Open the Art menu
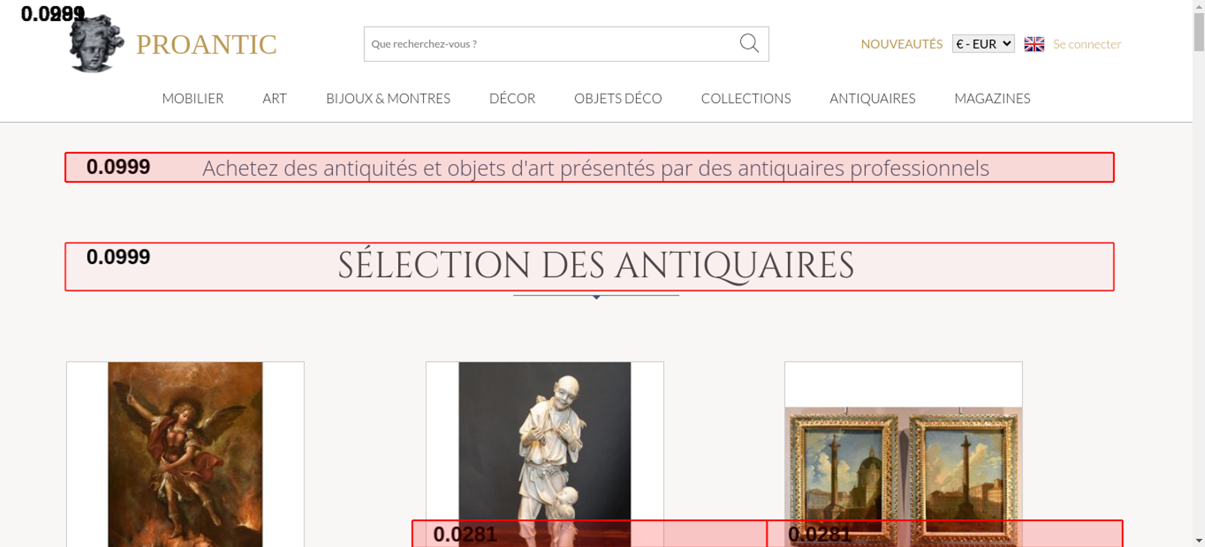The width and height of the screenshot is (1205, 547). pyautogui.click(x=274, y=98)
